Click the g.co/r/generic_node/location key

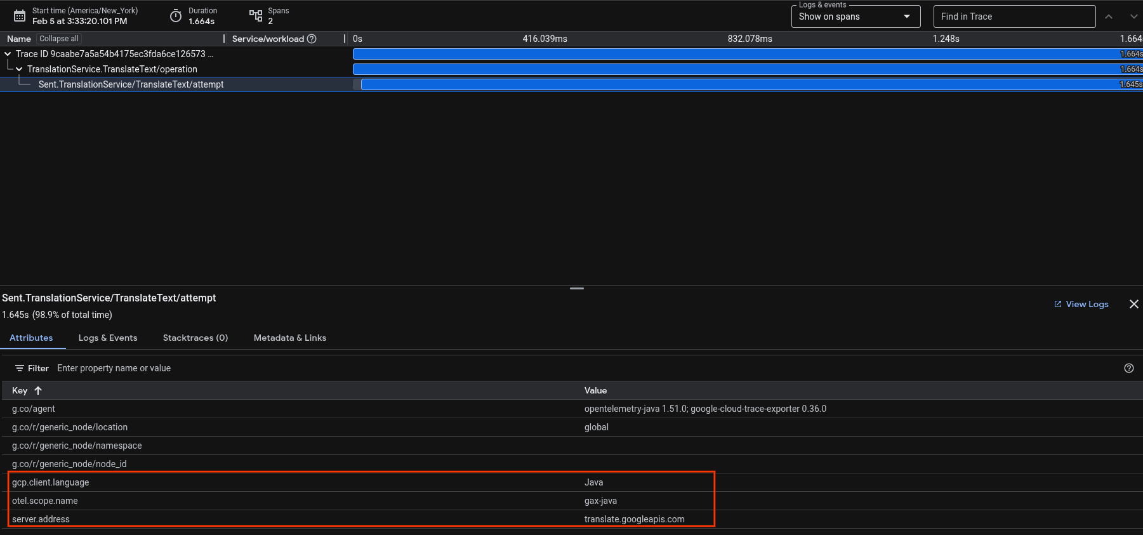point(70,427)
